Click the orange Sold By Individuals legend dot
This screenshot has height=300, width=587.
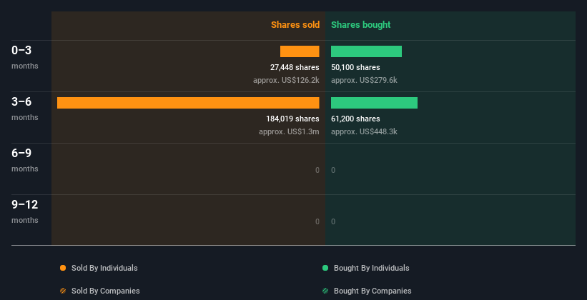click(x=63, y=268)
